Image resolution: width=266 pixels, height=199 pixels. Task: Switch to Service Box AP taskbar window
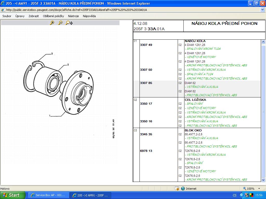pyautogui.click(x=49, y=195)
